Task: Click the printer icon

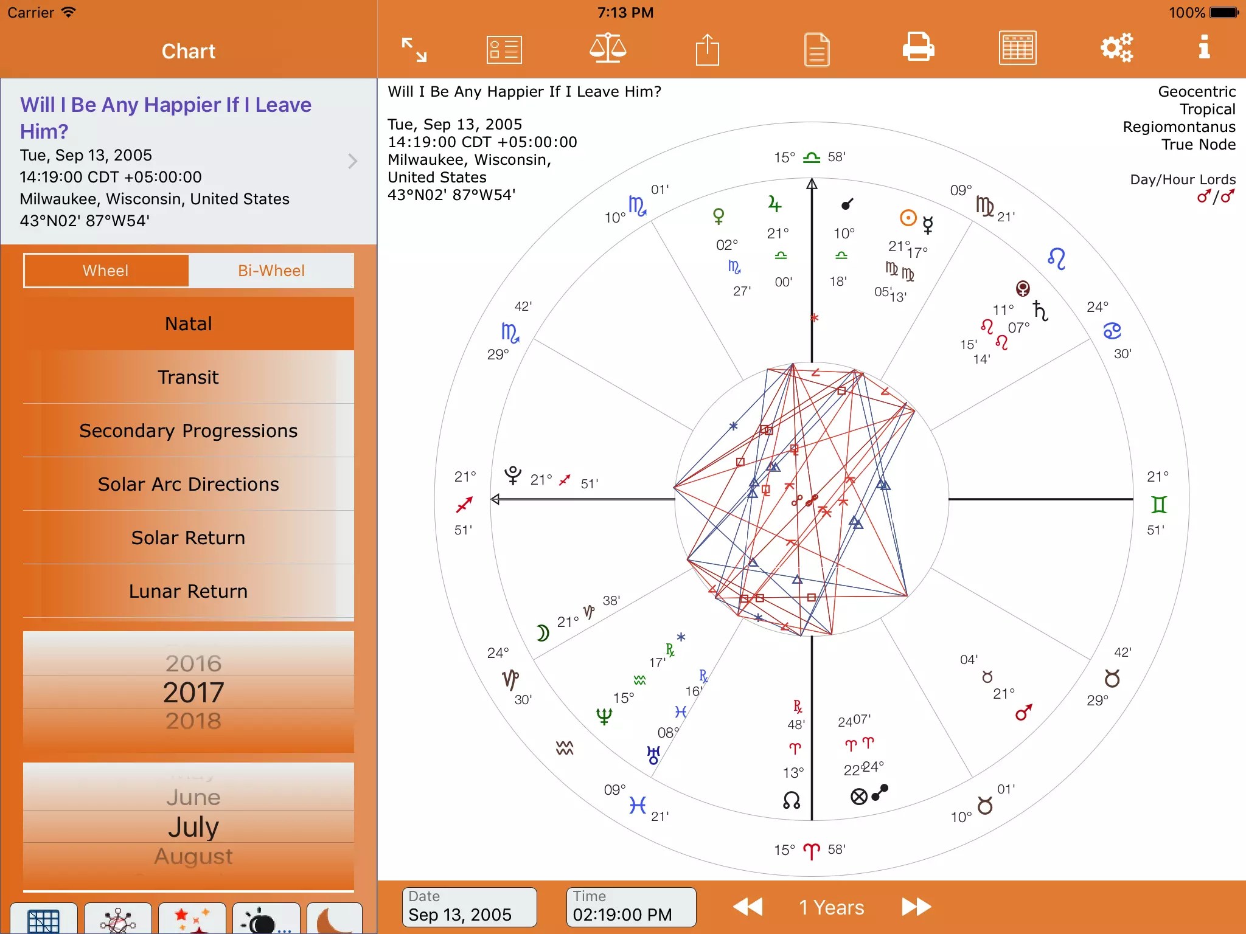Action: 918,47
